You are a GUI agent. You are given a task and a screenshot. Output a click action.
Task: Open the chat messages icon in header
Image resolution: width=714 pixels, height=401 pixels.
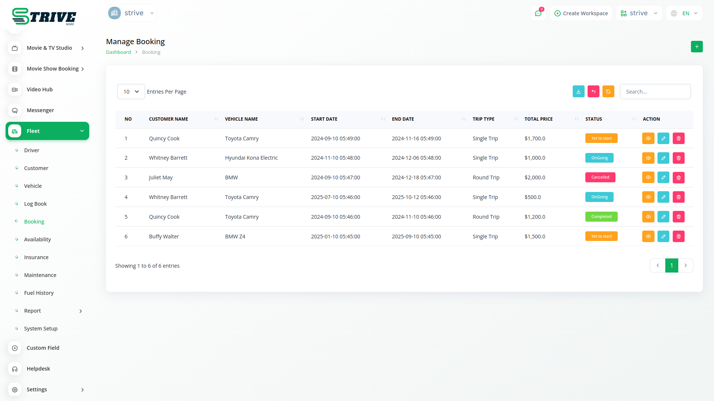coord(538,13)
